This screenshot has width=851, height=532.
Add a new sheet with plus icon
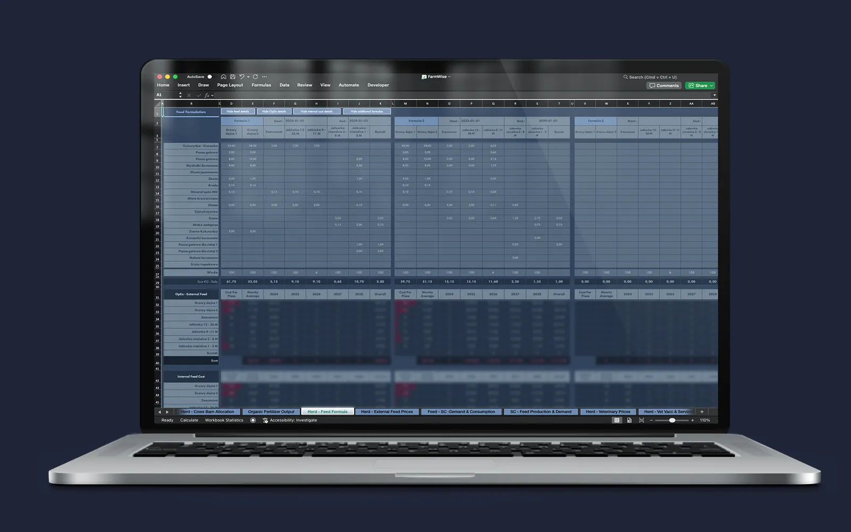pos(702,412)
